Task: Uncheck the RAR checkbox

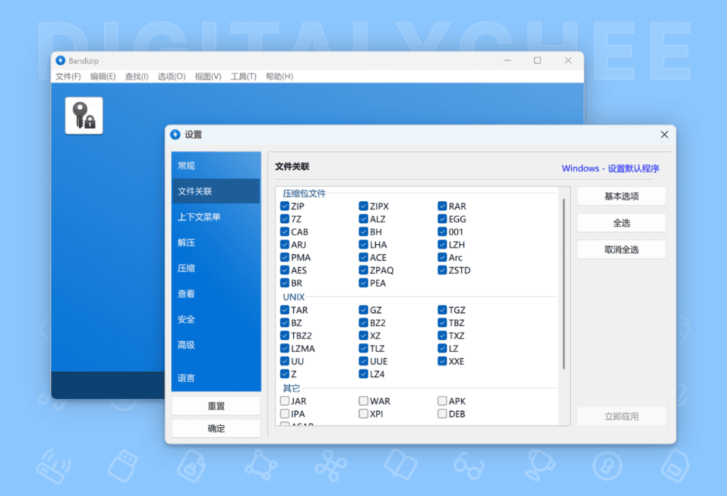Action: (x=442, y=206)
